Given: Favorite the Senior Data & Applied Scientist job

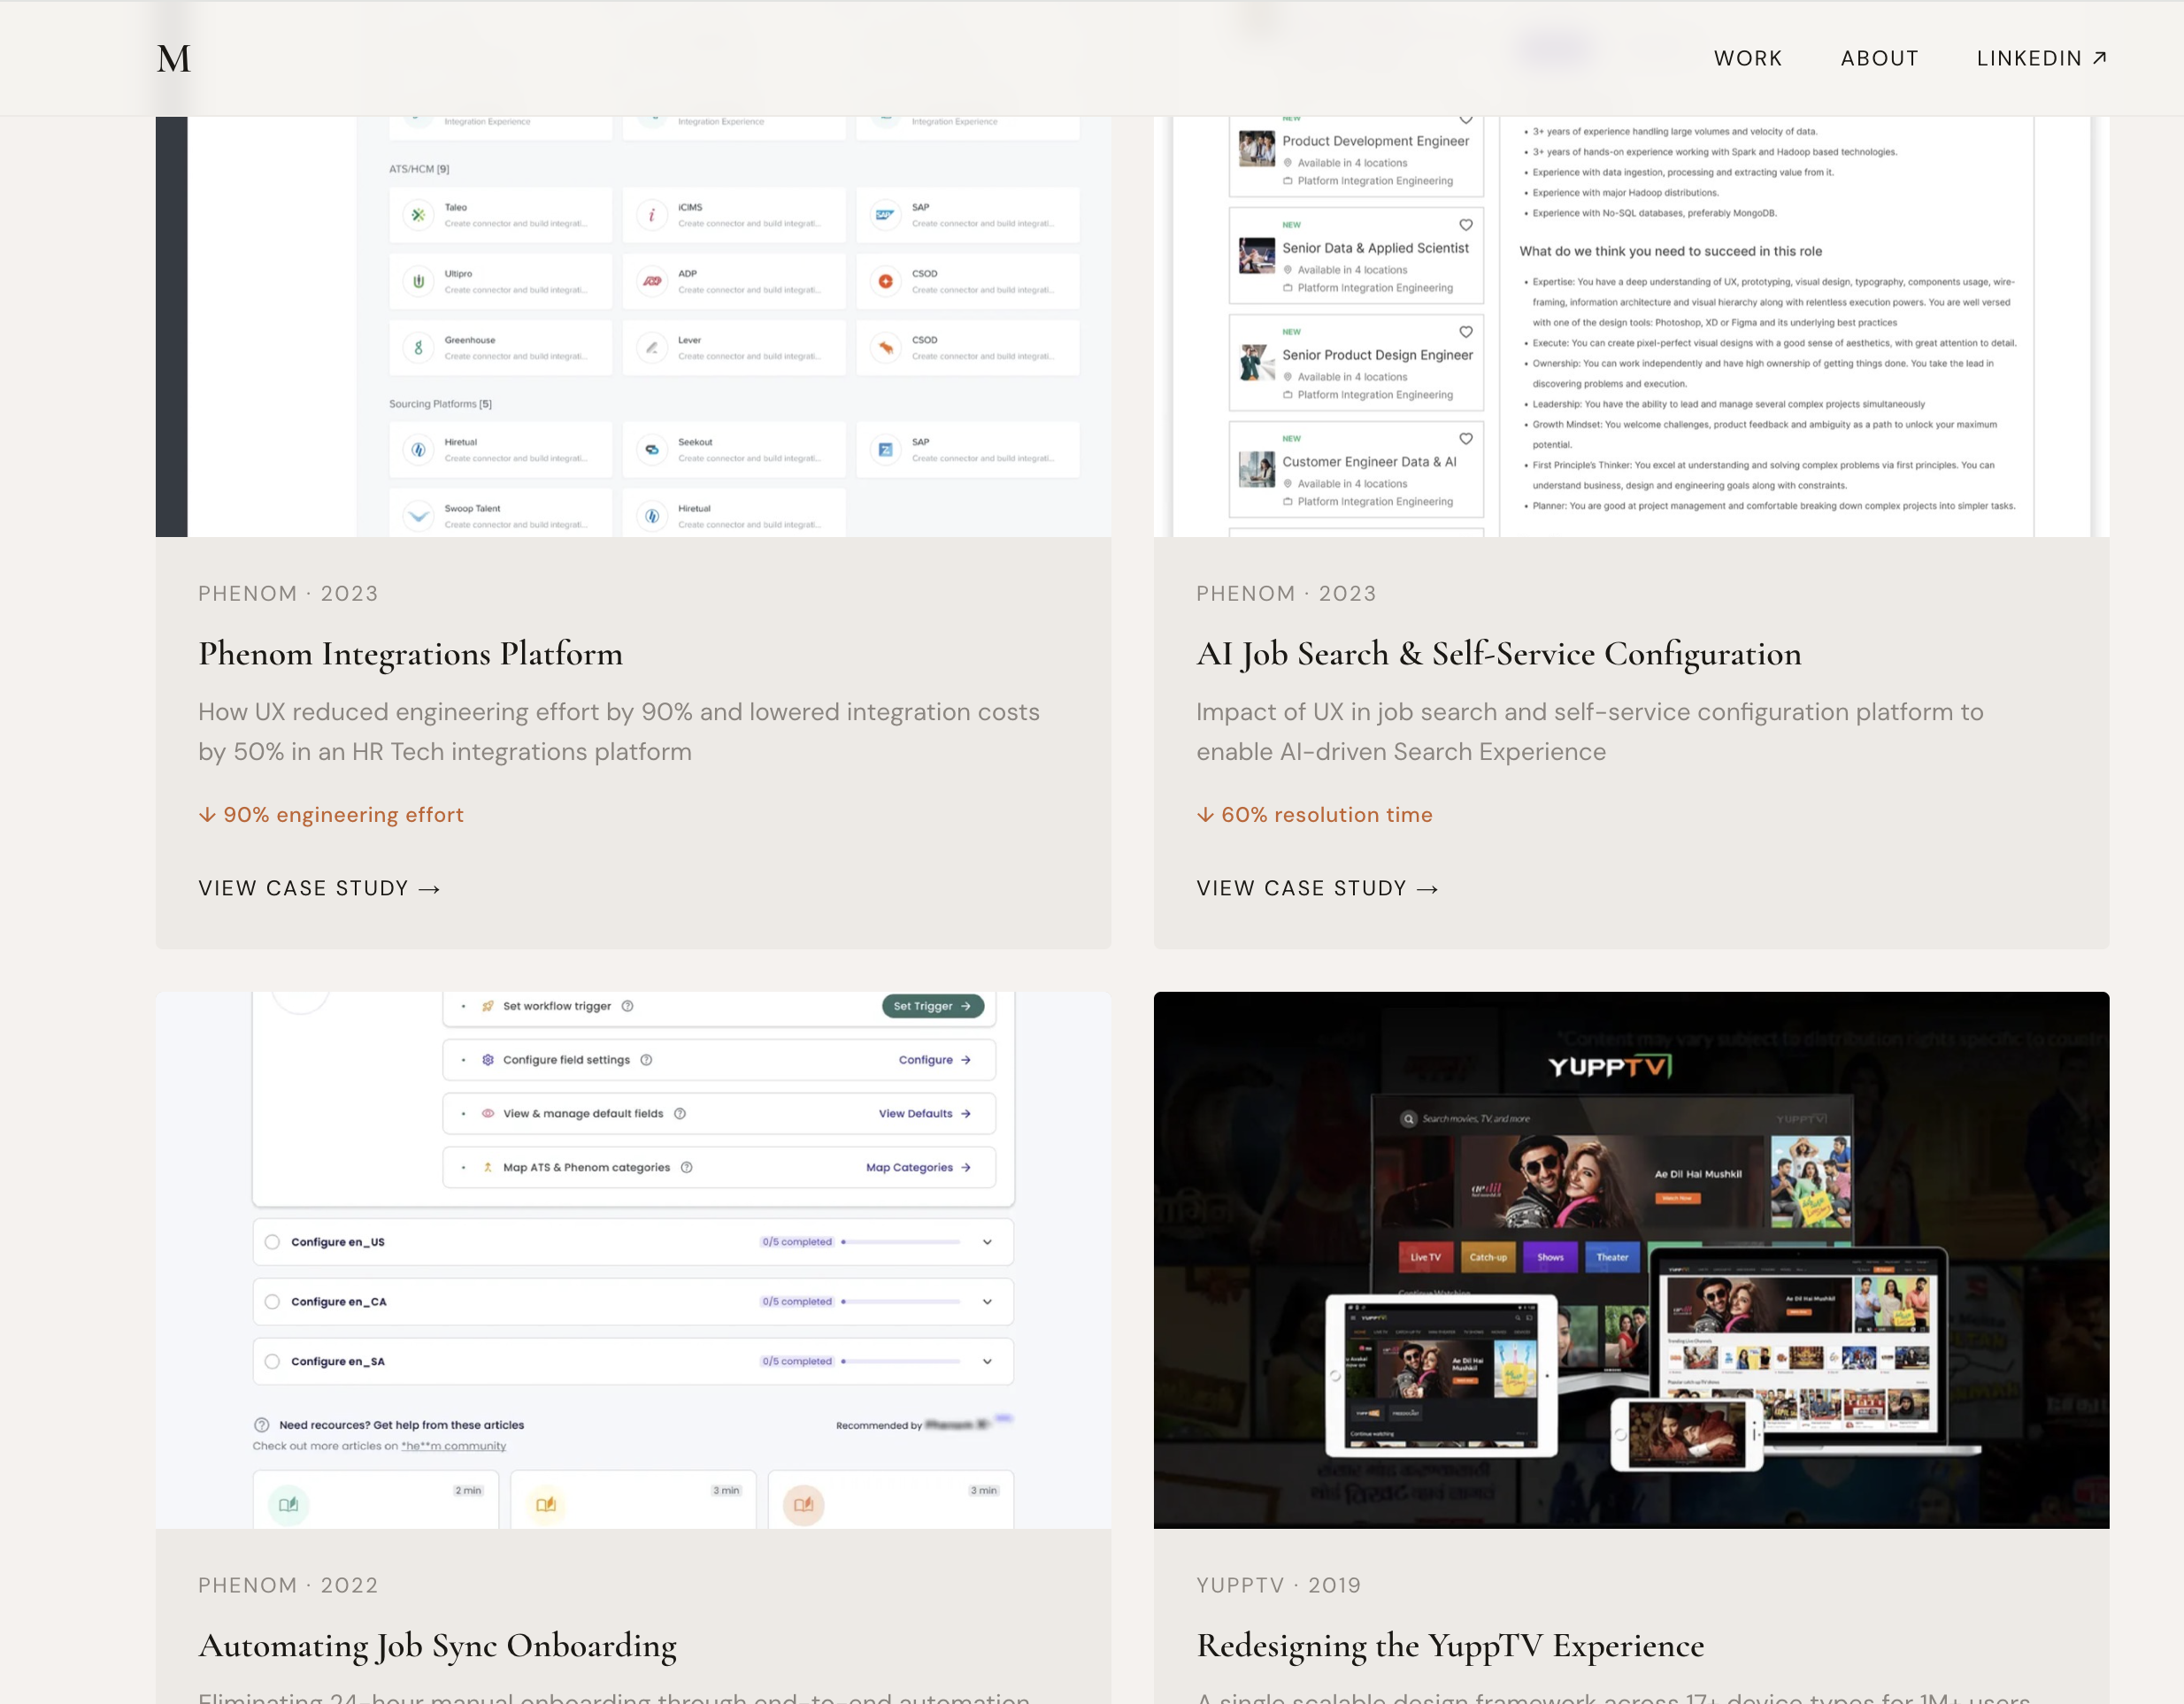Looking at the screenshot, I should pyautogui.click(x=1465, y=225).
